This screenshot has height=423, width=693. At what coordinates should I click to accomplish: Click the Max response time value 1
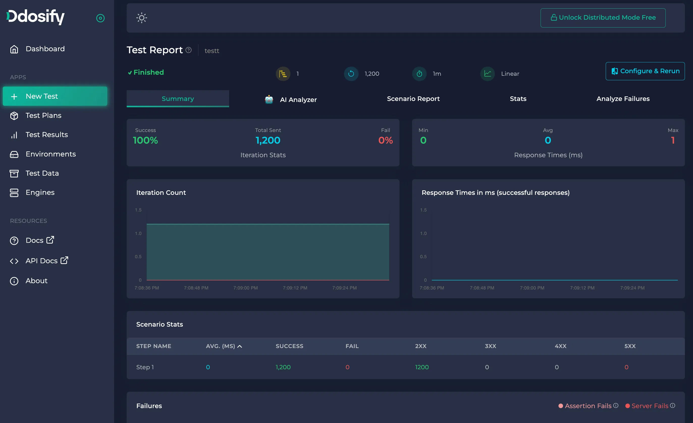point(673,140)
